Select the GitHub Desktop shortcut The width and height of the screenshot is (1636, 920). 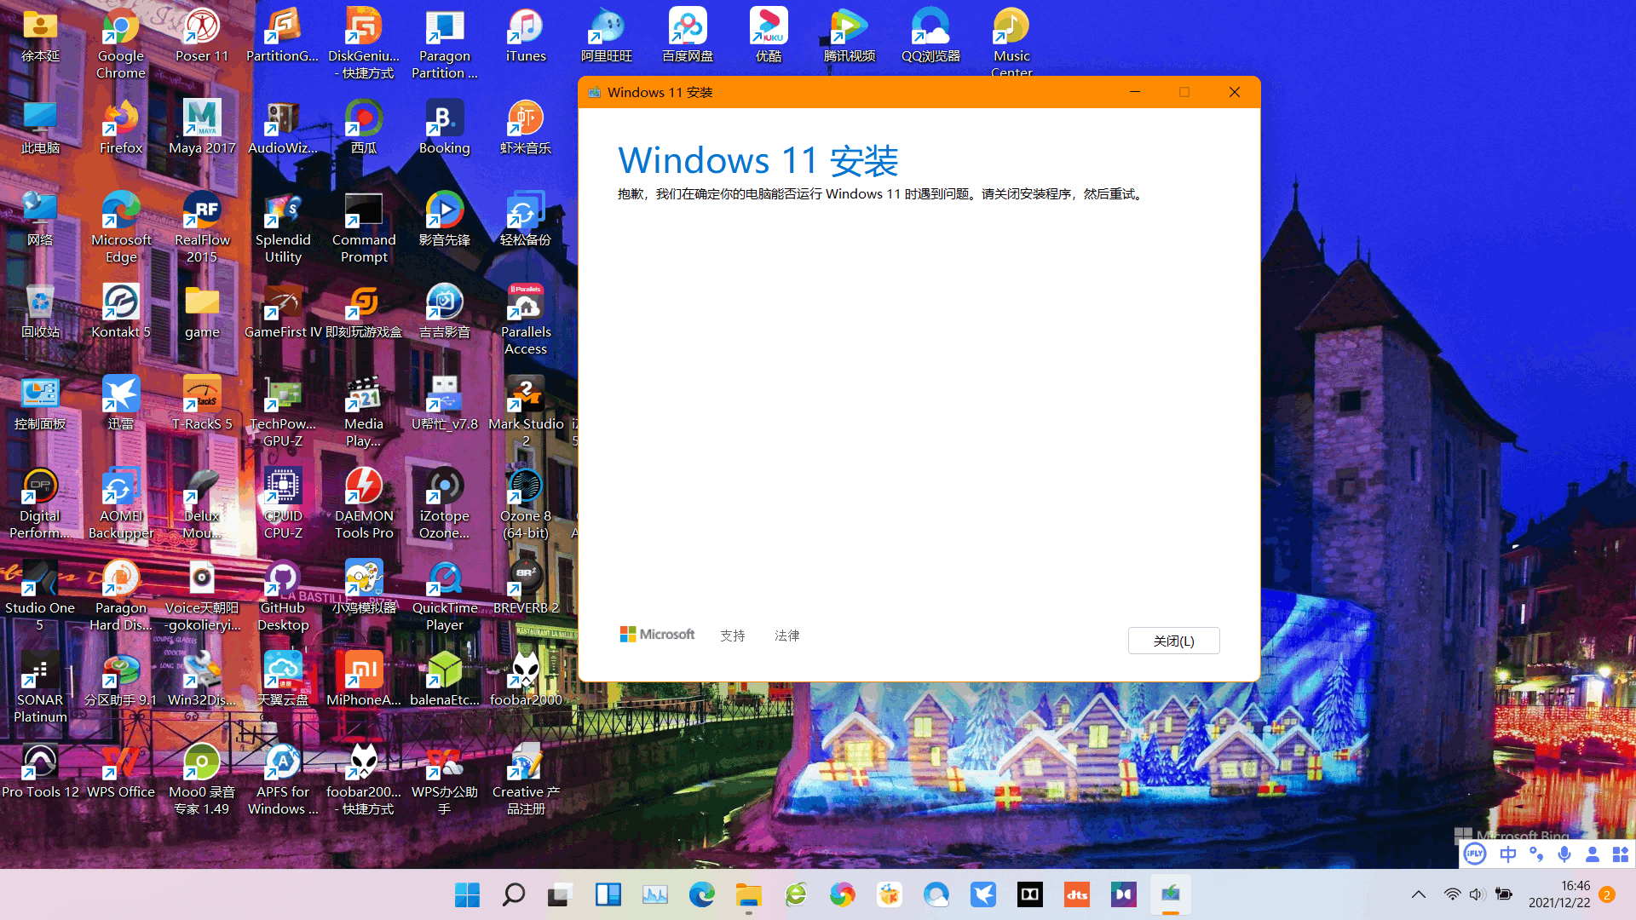[283, 595]
